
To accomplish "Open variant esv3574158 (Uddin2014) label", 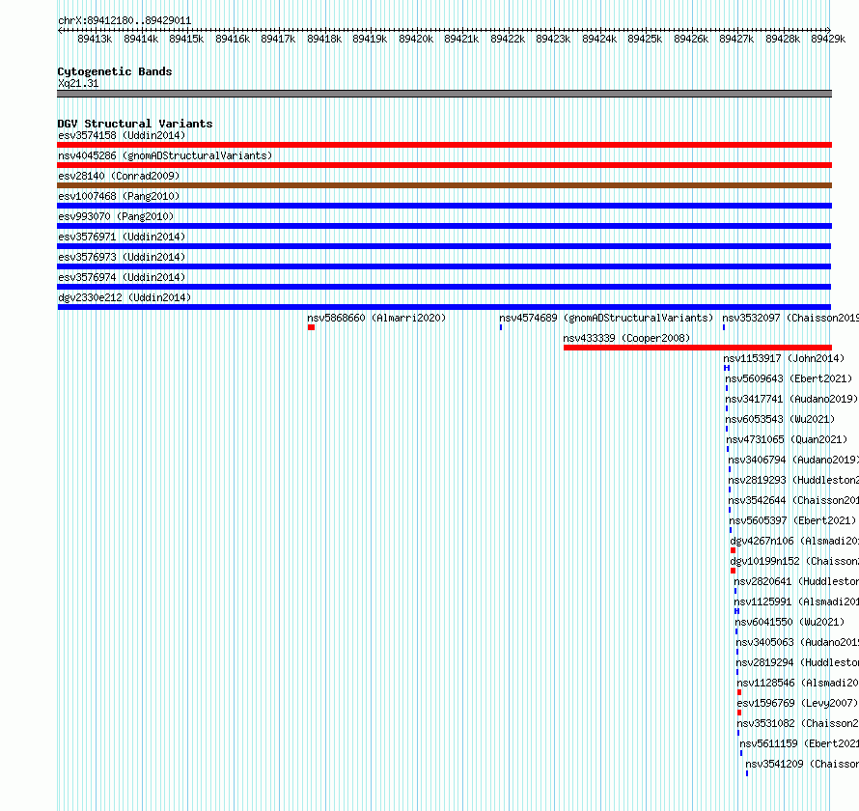I will click(122, 135).
